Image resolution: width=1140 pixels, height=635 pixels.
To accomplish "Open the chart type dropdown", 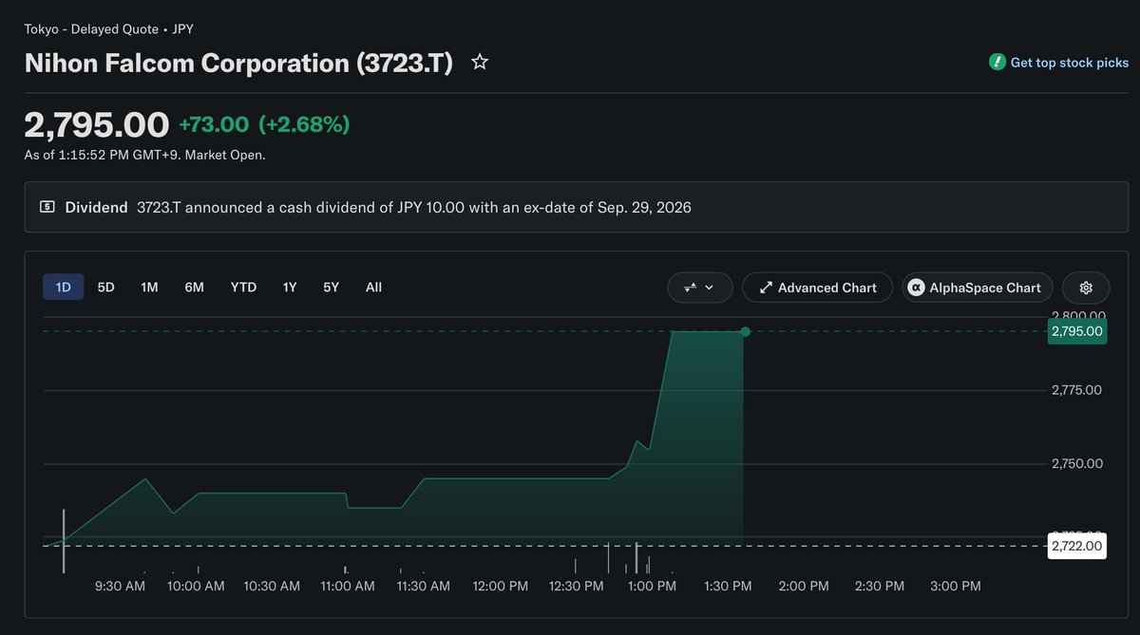I will point(700,288).
